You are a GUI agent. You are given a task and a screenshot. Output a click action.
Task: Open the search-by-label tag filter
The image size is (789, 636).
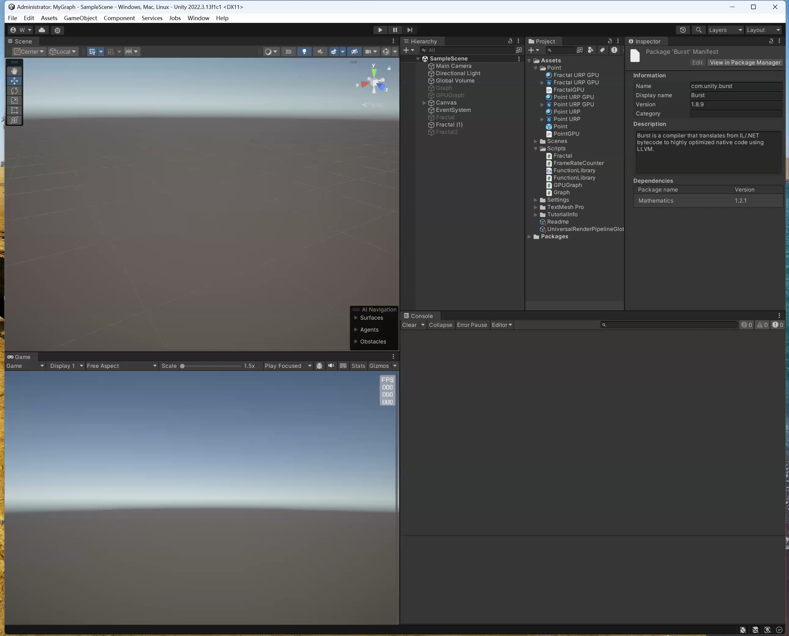(x=603, y=50)
